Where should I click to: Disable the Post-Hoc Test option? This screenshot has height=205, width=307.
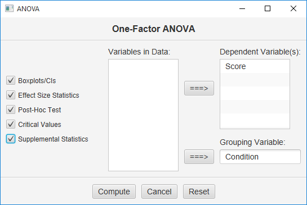[x=11, y=110]
